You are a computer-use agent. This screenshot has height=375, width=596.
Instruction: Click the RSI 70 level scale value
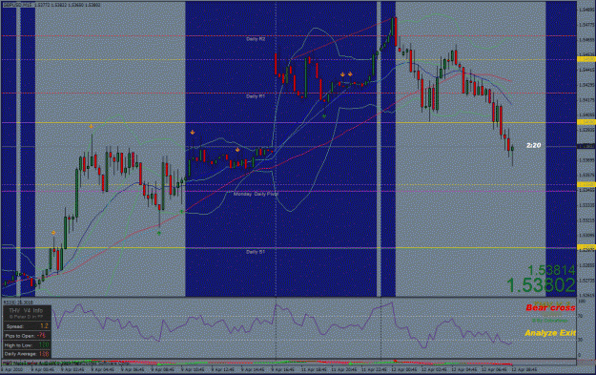(x=580, y=316)
